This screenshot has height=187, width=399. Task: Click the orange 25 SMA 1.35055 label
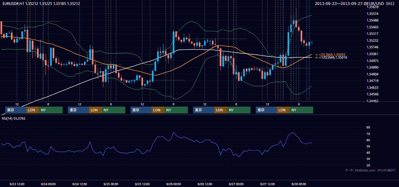pos(330,55)
